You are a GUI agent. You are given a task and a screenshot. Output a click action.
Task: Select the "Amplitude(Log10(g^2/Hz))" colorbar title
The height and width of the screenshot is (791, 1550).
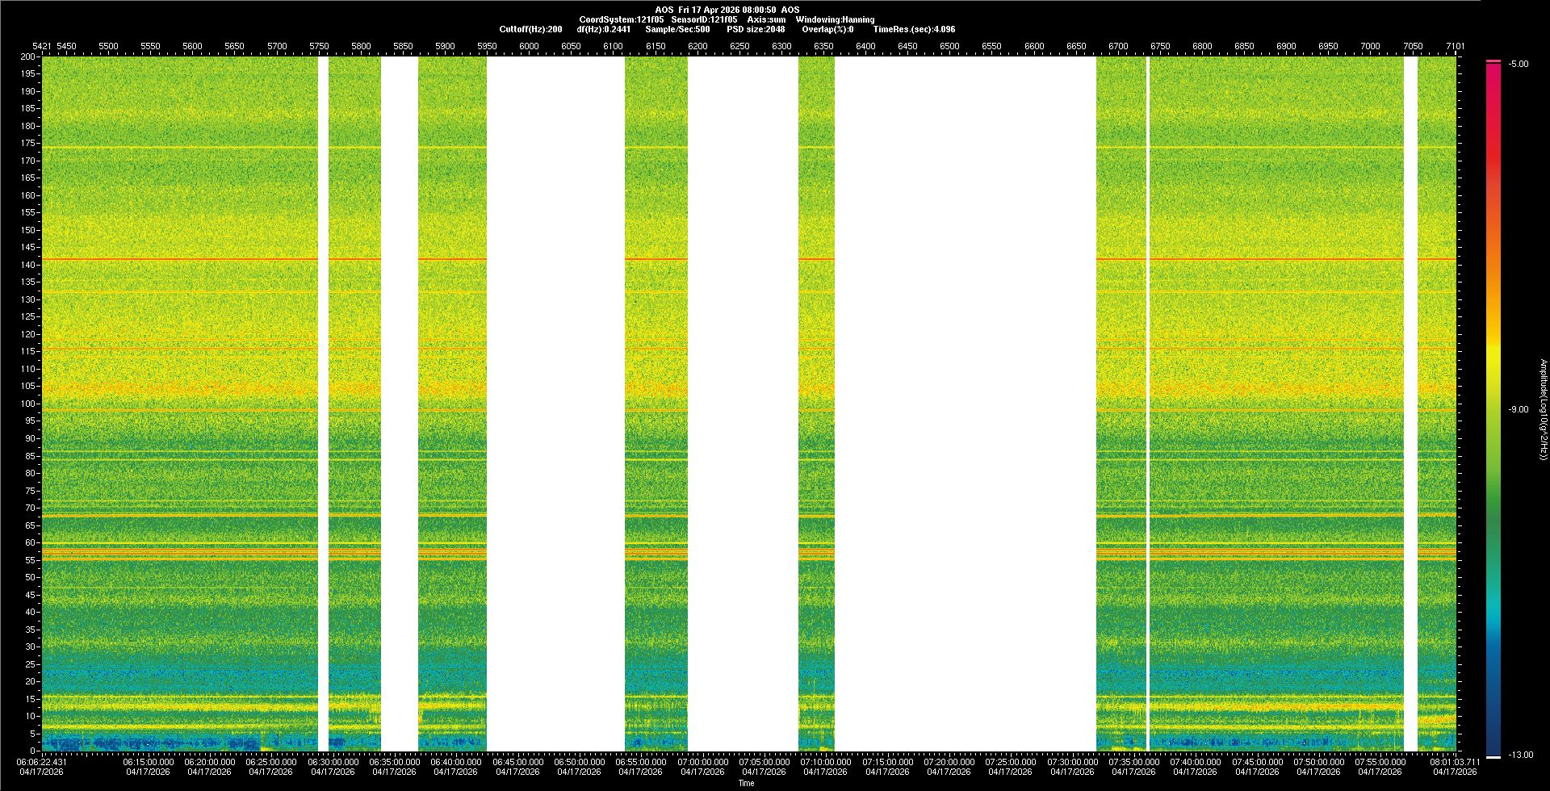point(1544,410)
